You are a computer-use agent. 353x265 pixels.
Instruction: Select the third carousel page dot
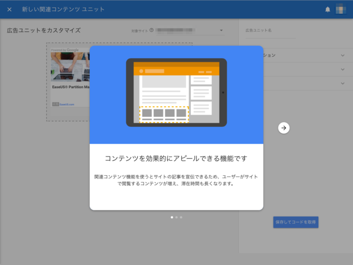(181, 217)
